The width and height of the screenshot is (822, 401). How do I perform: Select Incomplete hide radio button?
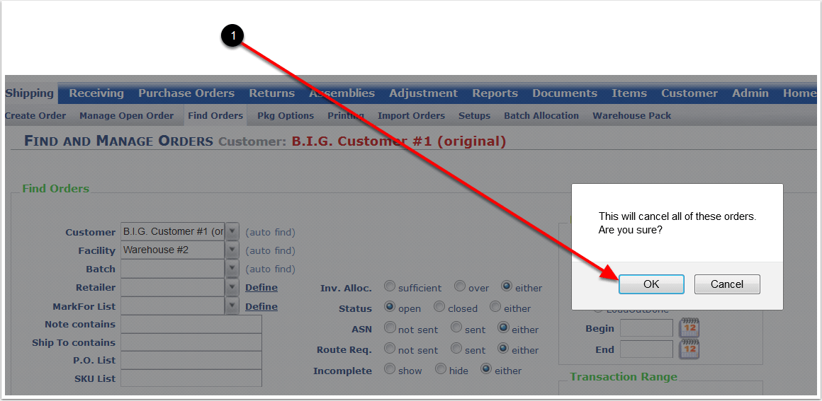click(441, 369)
